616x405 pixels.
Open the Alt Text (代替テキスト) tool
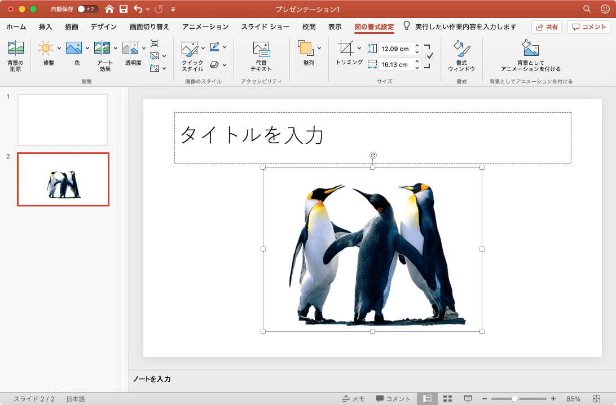click(261, 50)
